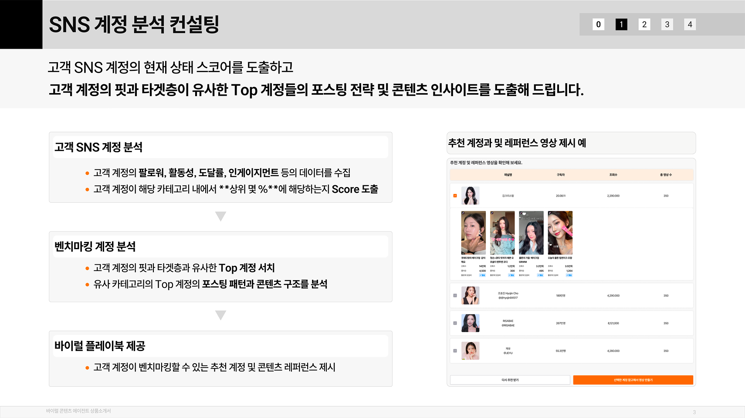Switch to page 2 in the top pager

643,24
